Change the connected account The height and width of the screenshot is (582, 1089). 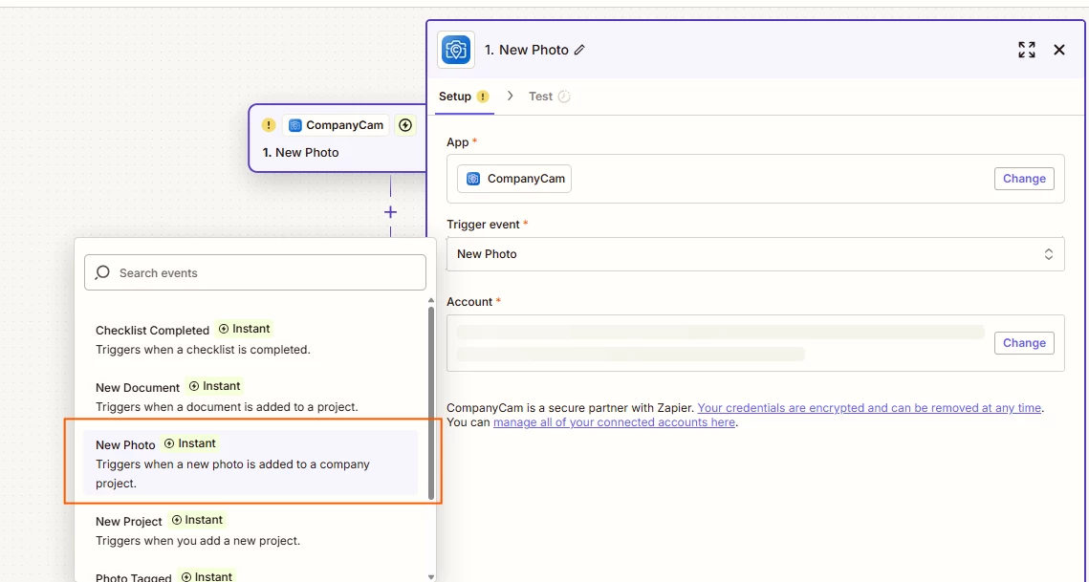tap(1024, 343)
